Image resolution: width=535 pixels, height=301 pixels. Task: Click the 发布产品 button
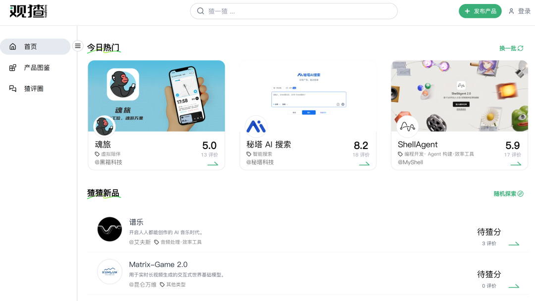click(x=480, y=11)
